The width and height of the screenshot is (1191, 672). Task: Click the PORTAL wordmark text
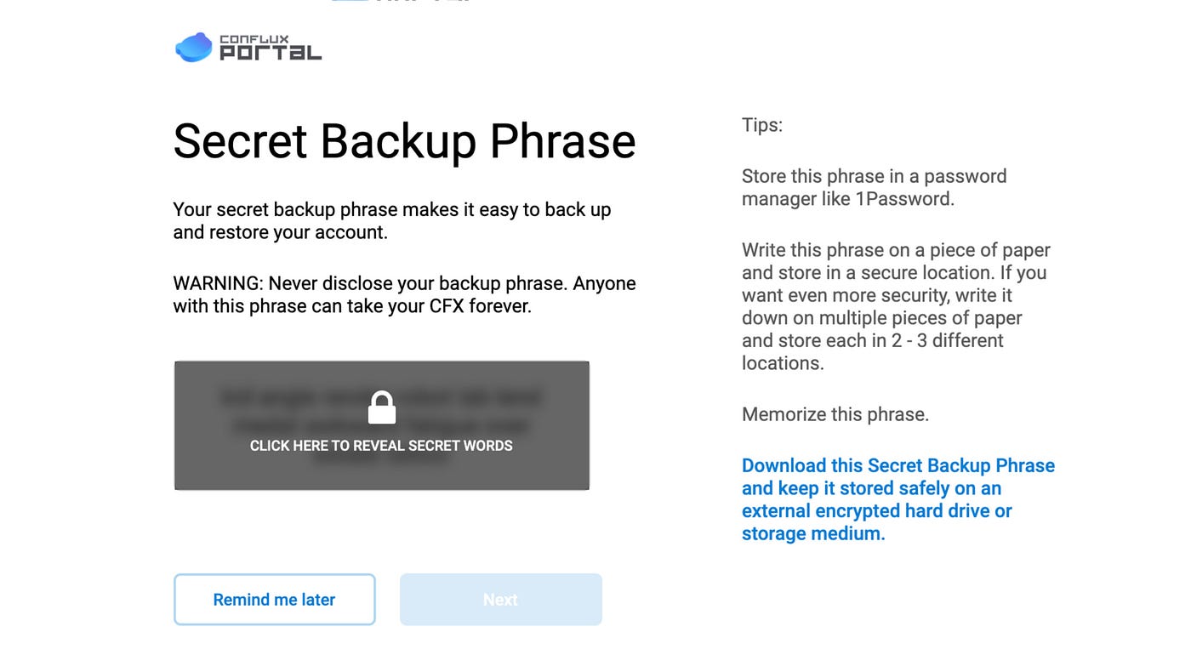point(271,53)
